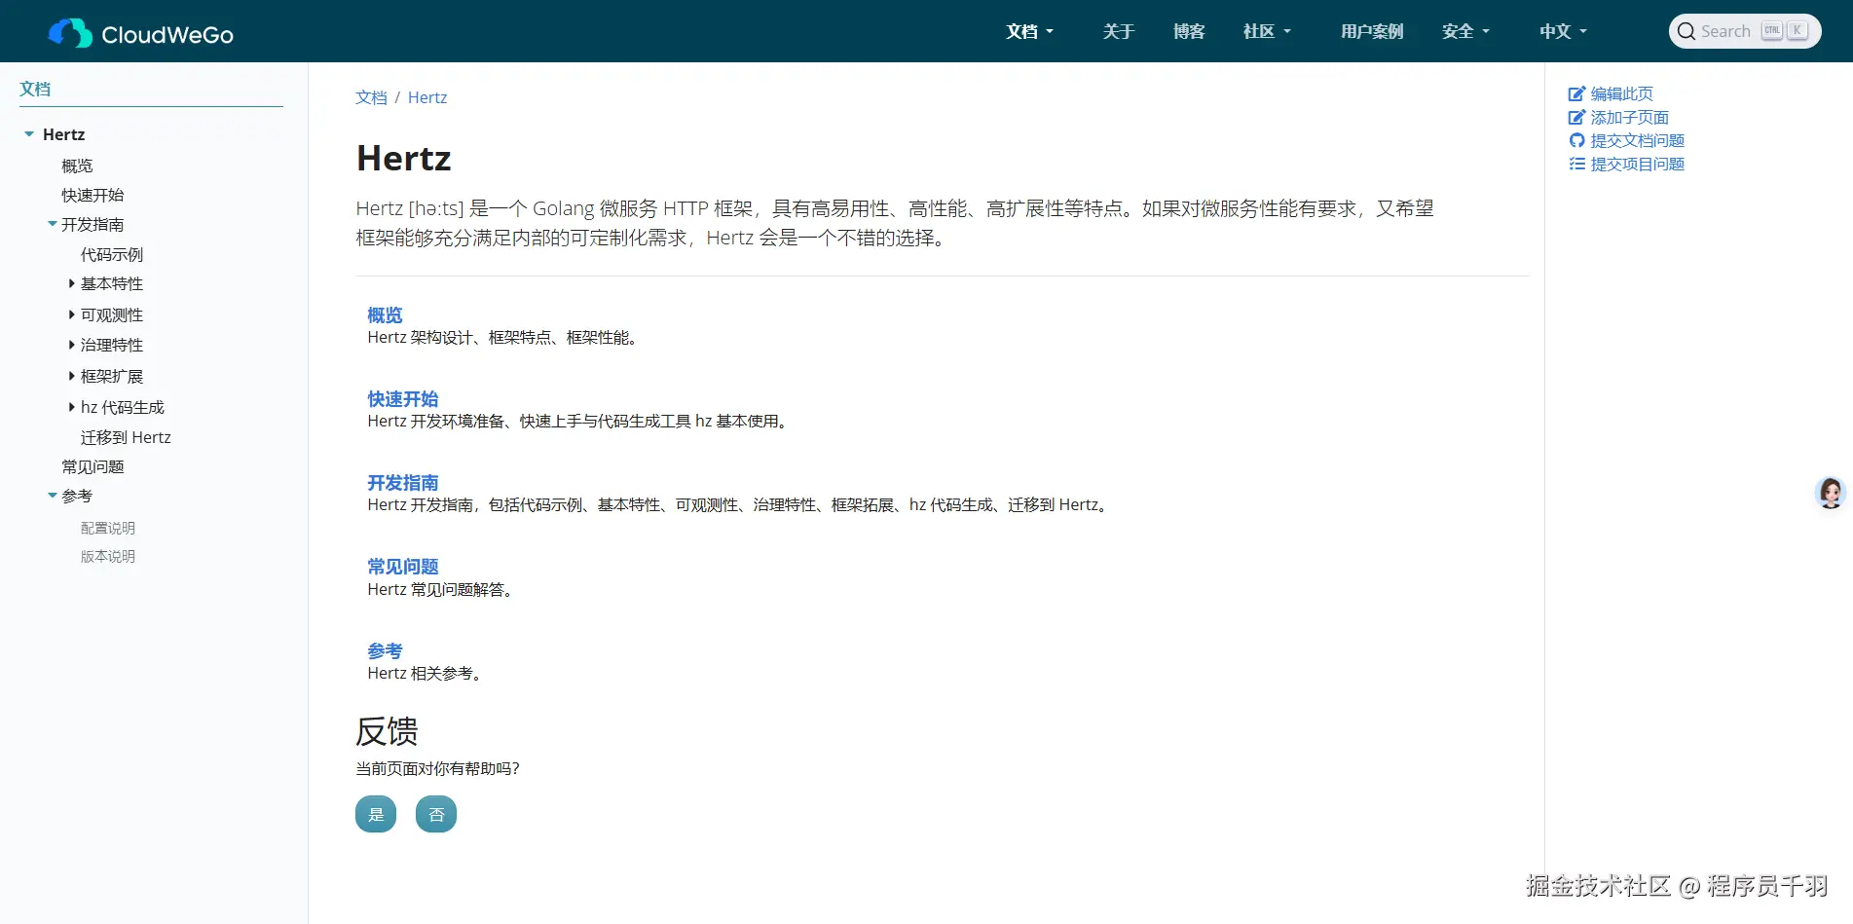Open the 开发指南 section link in content
1853x924 pixels.
402,482
